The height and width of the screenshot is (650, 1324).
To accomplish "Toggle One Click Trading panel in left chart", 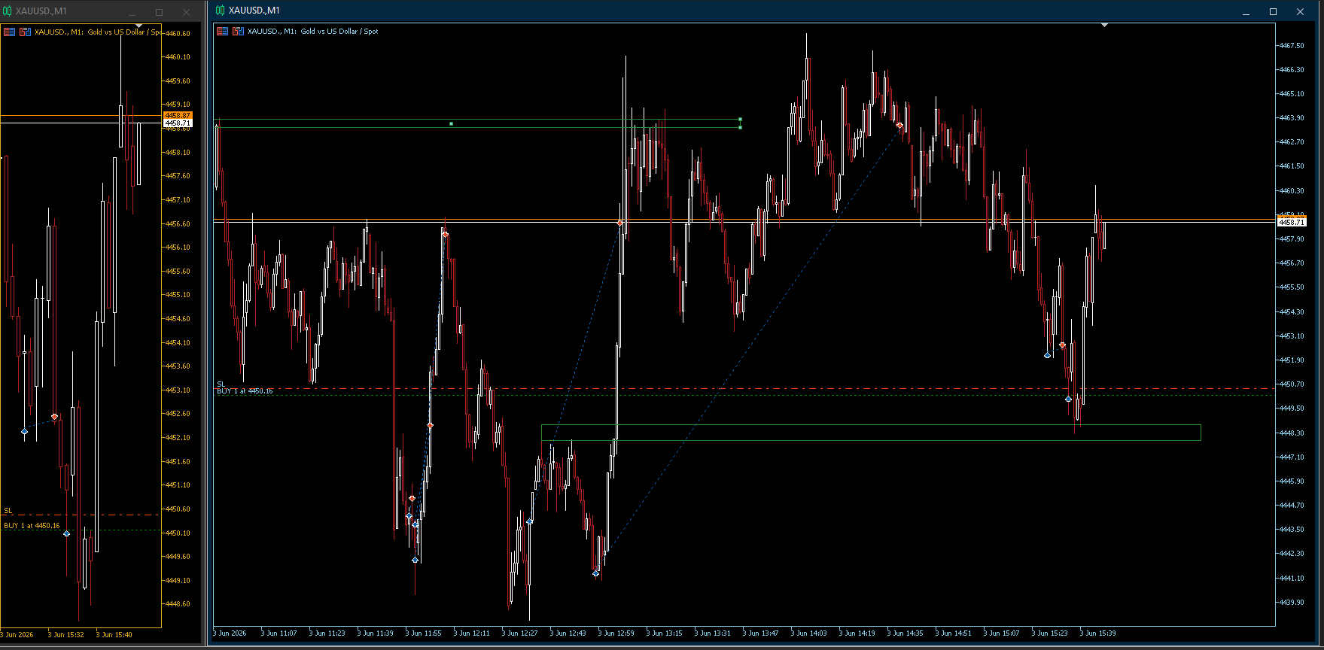I will click(x=10, y=32).
